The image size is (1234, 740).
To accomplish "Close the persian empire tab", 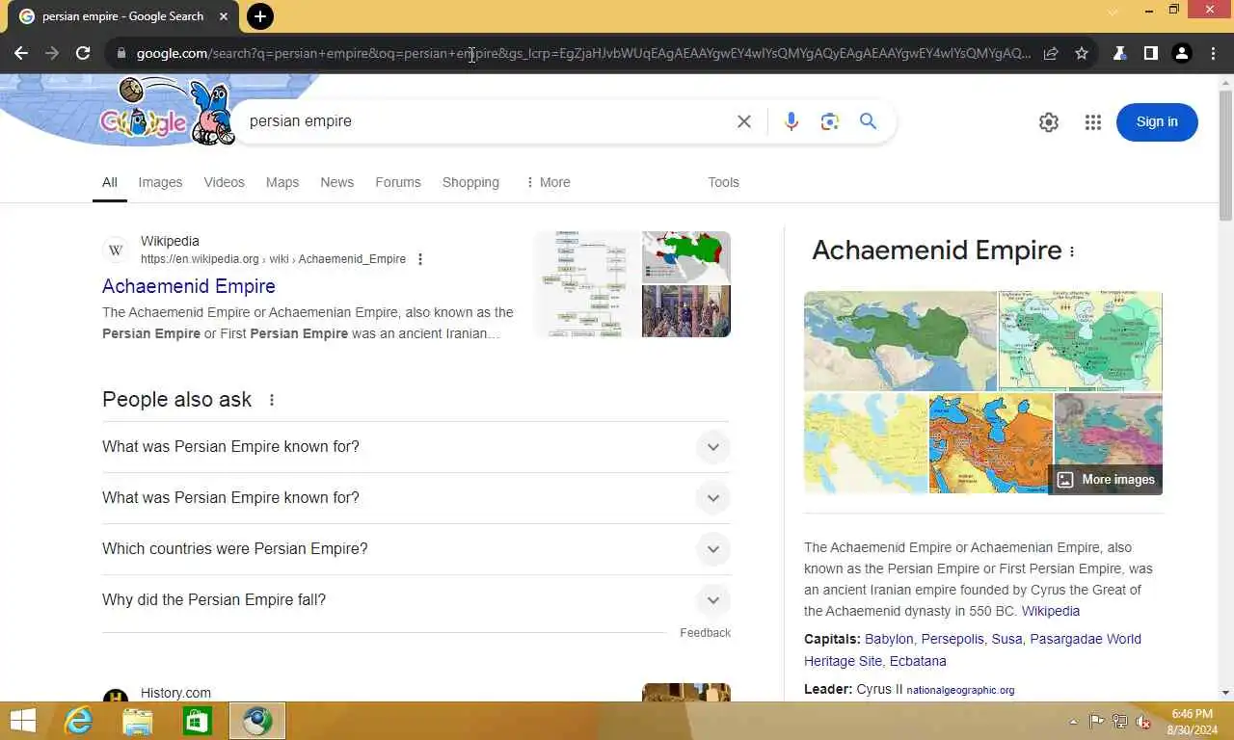I will (x=224, y=16).
